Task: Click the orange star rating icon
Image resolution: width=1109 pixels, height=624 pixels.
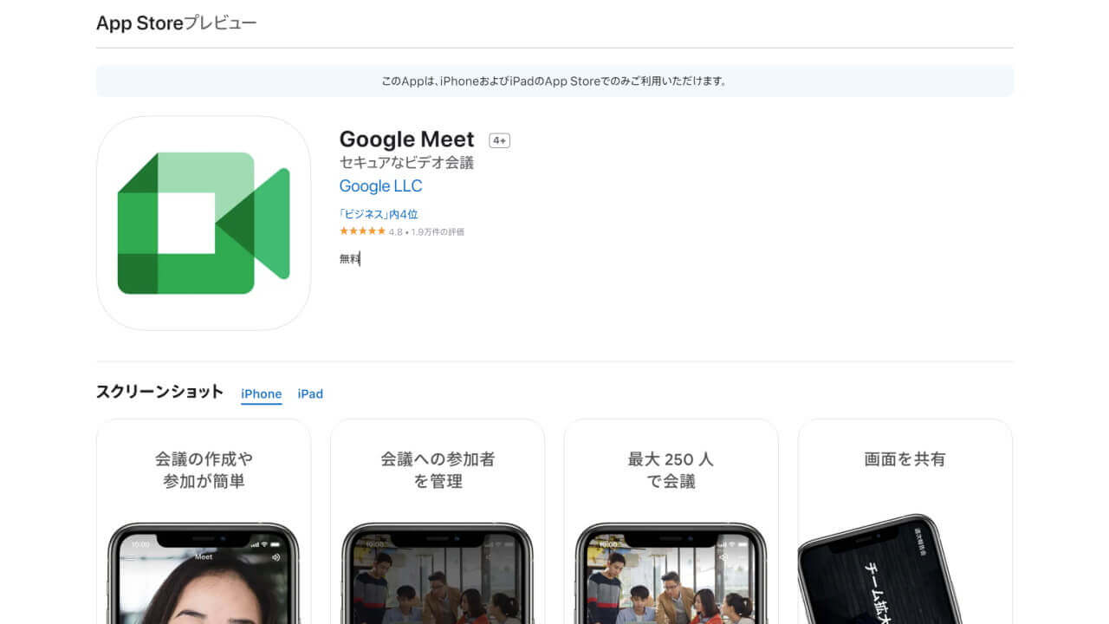Action: 364,231
